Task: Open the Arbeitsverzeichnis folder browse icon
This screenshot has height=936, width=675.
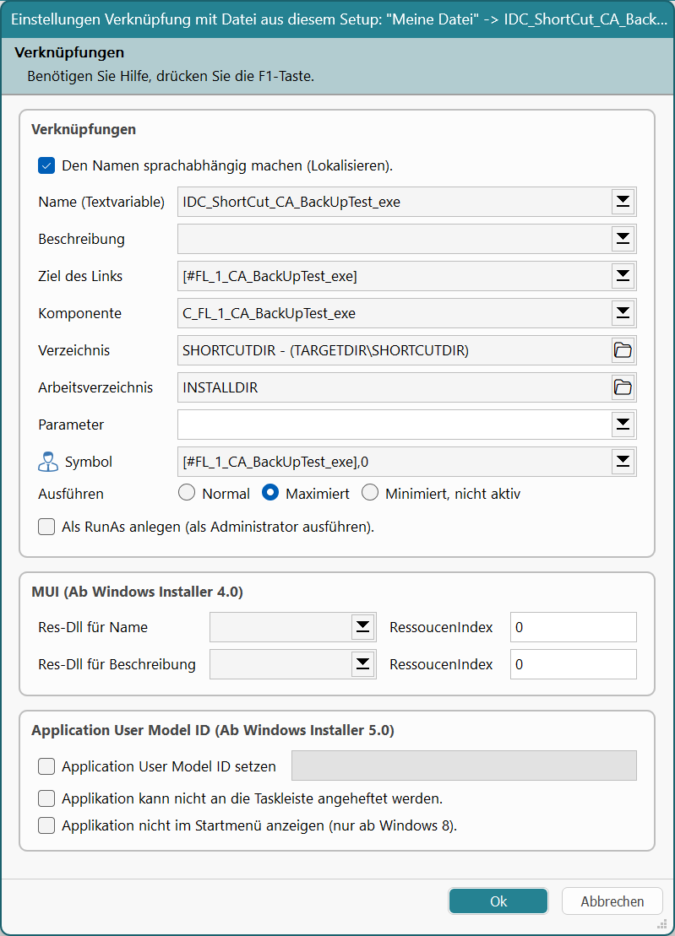Action: pos(623,387)
